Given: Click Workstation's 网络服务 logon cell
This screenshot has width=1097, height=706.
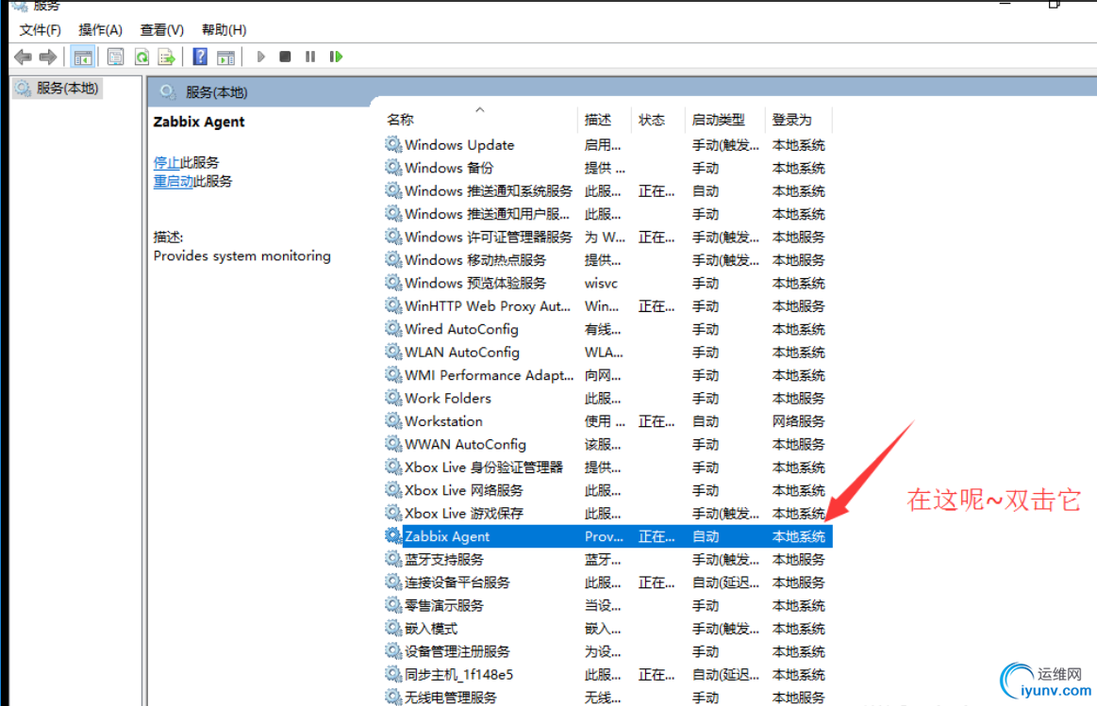Looking at the screenshot, I should tap(798, 421).
